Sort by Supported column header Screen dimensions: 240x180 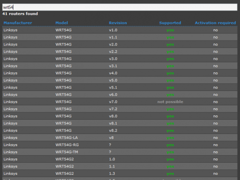pyautogui.click(x=170, y=23)
